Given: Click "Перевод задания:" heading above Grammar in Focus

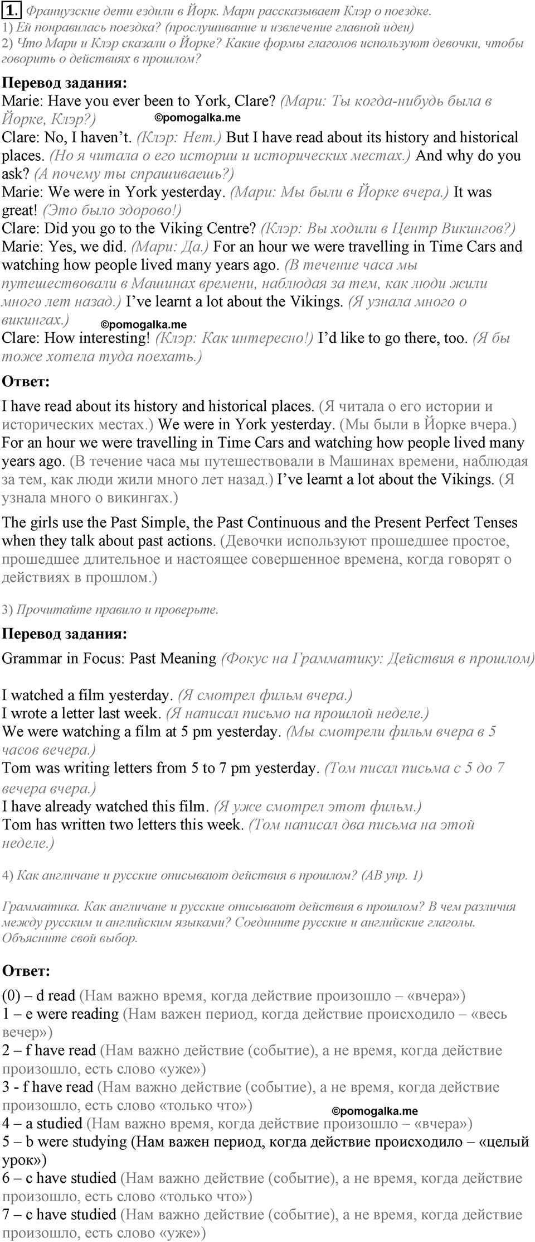Looking at the screenshot, I should coord(65,634).
